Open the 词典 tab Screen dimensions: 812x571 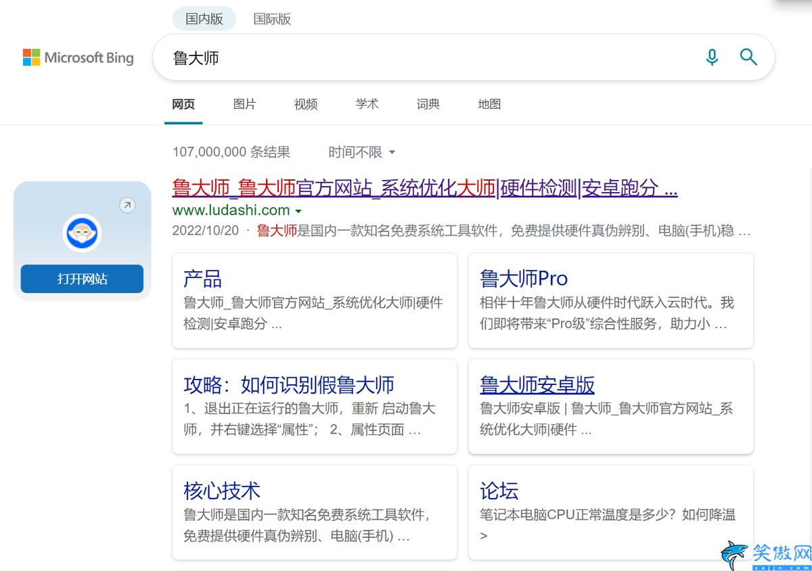point(428,104)
